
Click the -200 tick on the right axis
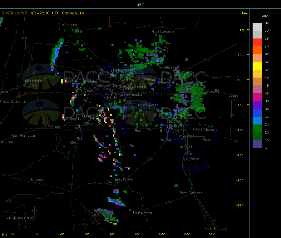click(x=239, y=180)
